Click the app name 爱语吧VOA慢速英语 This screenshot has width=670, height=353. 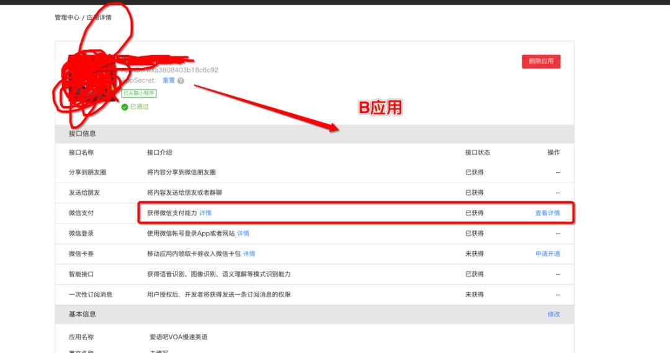(179, 337)
